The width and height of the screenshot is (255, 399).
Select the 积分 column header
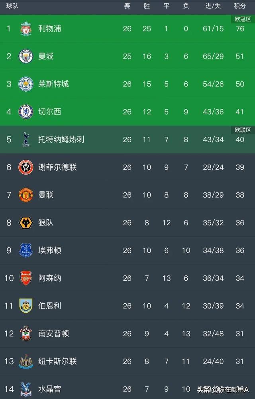tap(240, 6)
